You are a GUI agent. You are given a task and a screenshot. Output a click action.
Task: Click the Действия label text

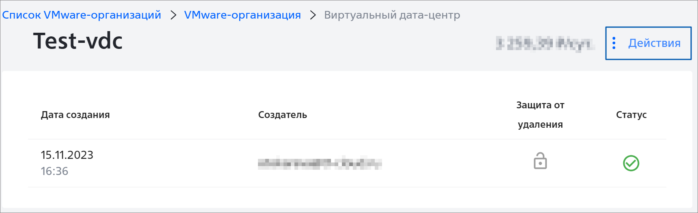[654, 43]
